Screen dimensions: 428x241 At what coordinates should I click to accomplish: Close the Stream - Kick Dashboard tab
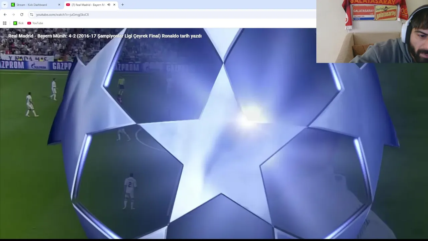[59, 5]
